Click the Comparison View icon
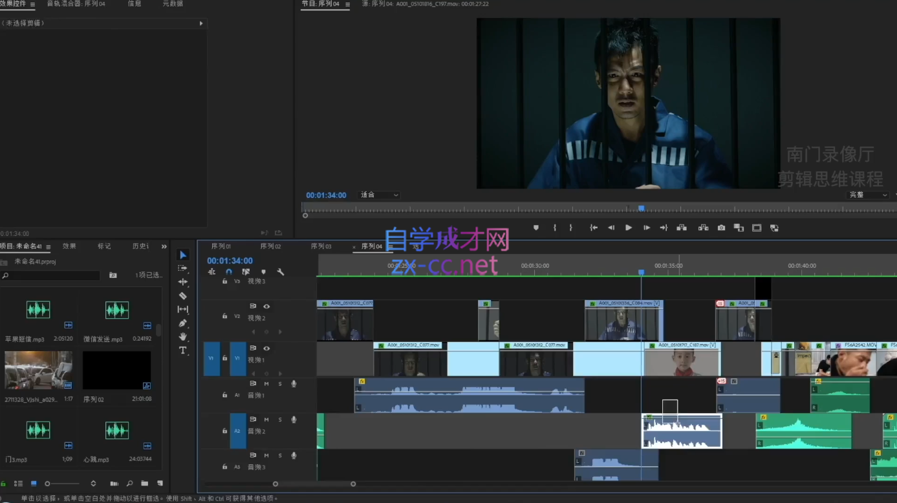The width and height of the screenshot is (897, 503). pos(739,228)
